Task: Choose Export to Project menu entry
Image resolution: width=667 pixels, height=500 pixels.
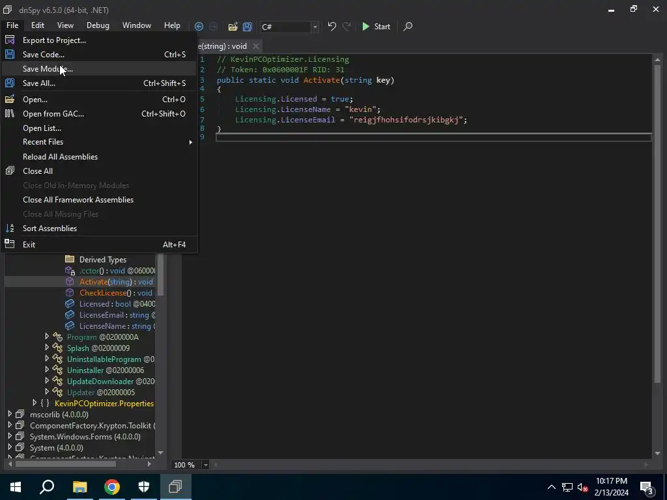Action: (x=99, y=40)
